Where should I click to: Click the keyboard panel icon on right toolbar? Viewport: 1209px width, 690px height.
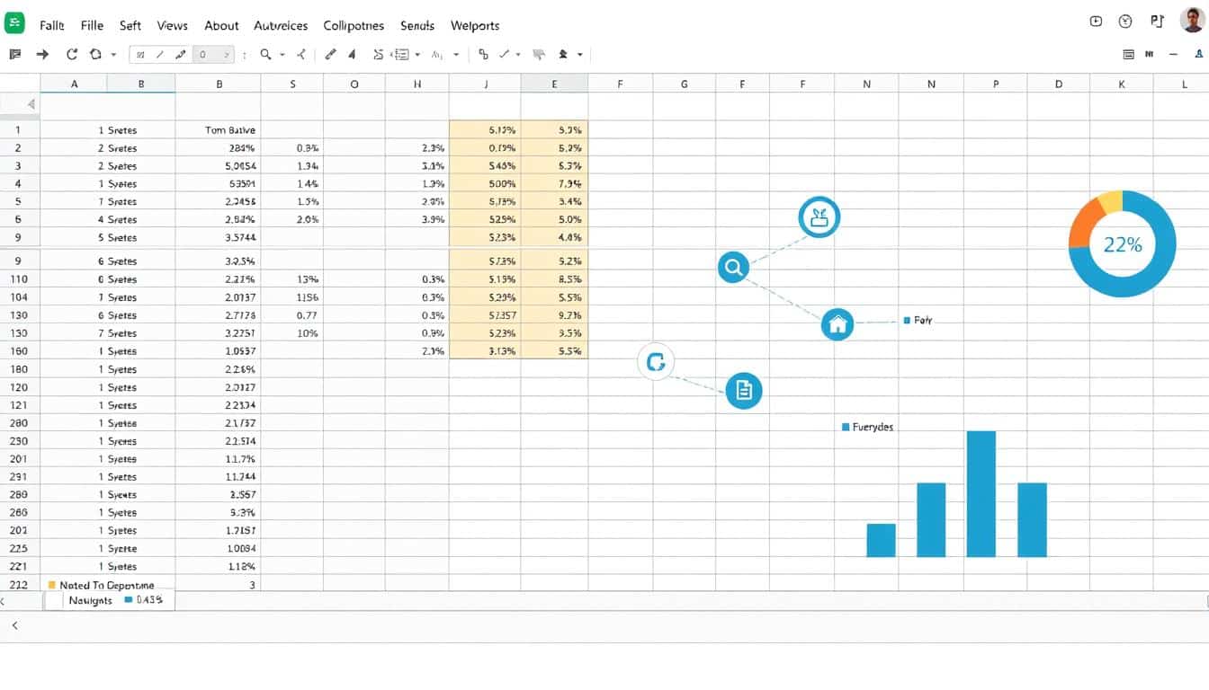1129,55
